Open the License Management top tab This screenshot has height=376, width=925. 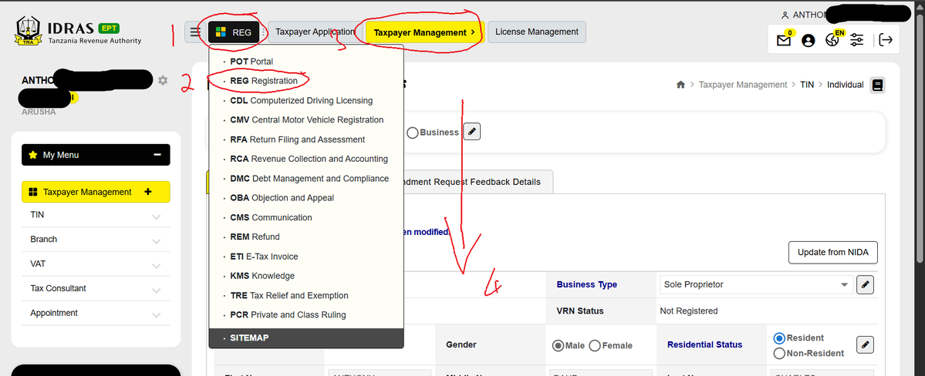click(537, 32)
